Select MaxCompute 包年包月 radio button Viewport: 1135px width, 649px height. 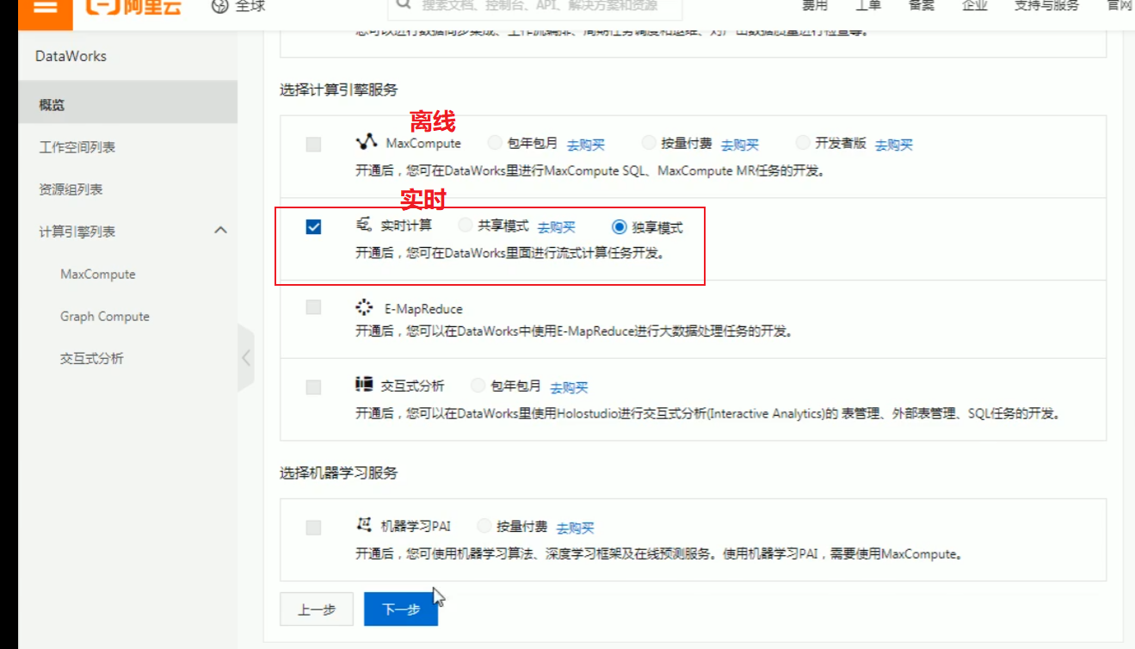495,143
